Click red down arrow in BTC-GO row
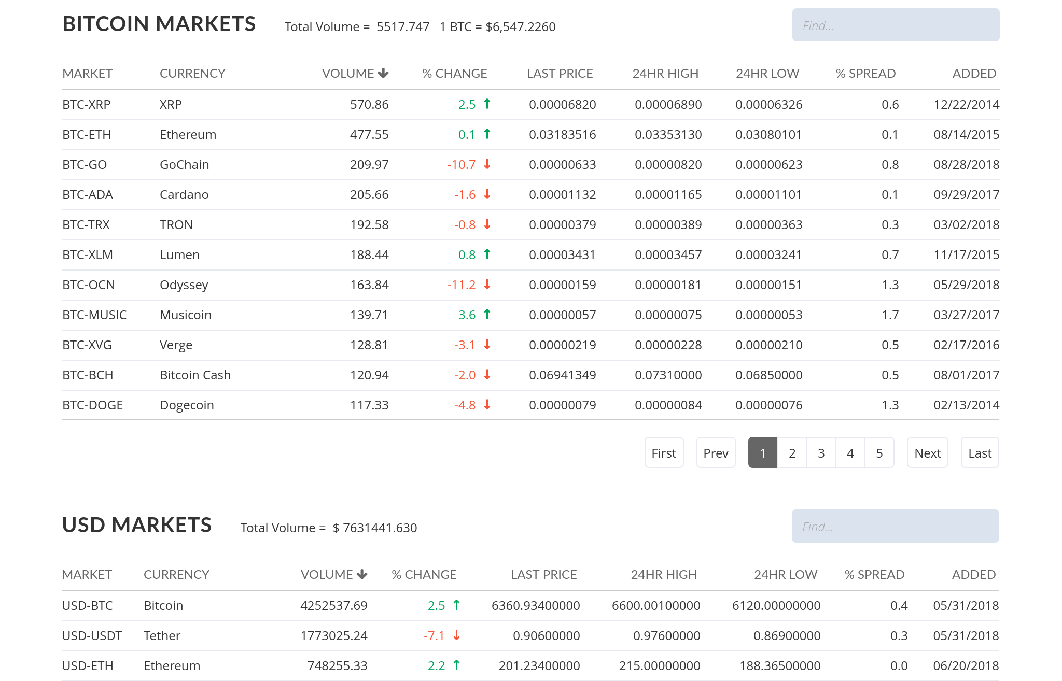The image size is (1062, 681). click(x=487, y=164)
